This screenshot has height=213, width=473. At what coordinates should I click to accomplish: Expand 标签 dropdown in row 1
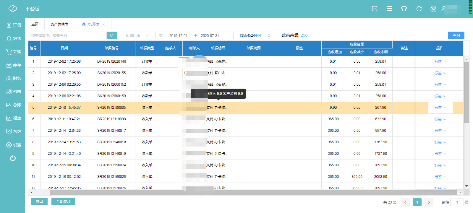440,62
